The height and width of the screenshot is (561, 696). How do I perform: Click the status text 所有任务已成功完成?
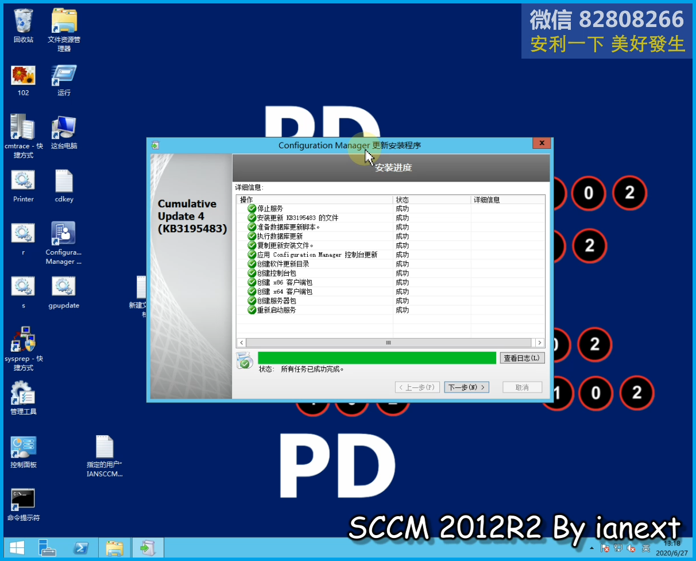312,369
